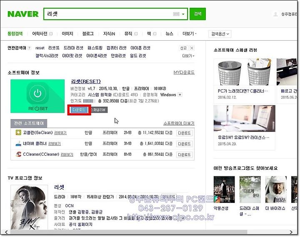300x237 pixels.
Task: Open the 검색옵션 dropdown
Action: click(220, 34)
